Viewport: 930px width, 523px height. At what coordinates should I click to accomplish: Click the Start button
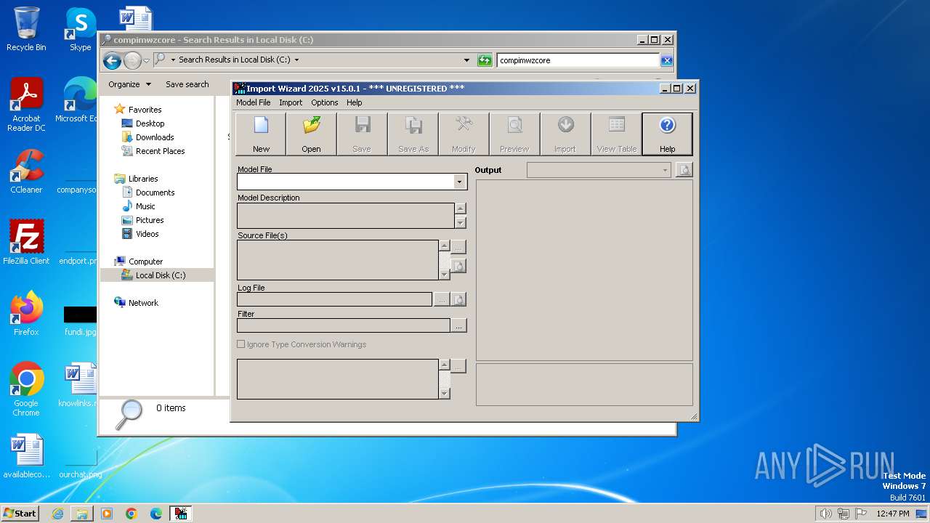click(x=20, y=514)
